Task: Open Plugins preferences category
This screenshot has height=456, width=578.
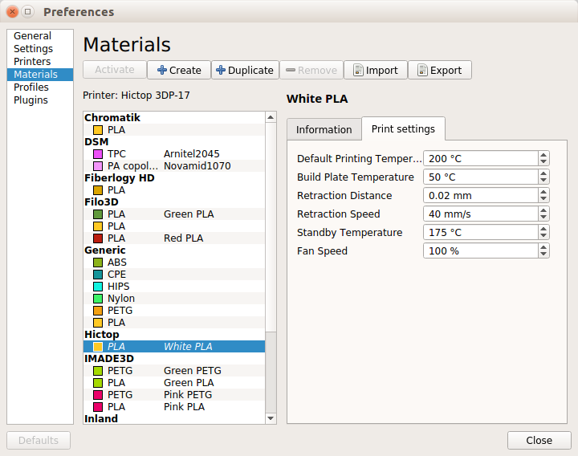Action: pyautogui.click(x=31, y=100)
